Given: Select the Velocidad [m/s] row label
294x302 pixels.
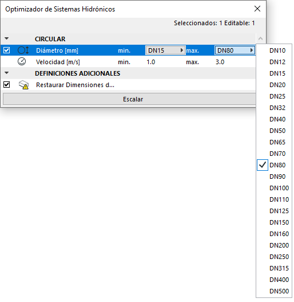Looking at the screenshot, I should (x=58, y=62).
